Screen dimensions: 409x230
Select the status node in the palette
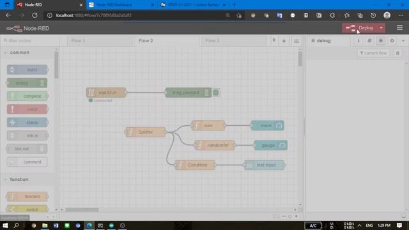click(x=27, y=122)
